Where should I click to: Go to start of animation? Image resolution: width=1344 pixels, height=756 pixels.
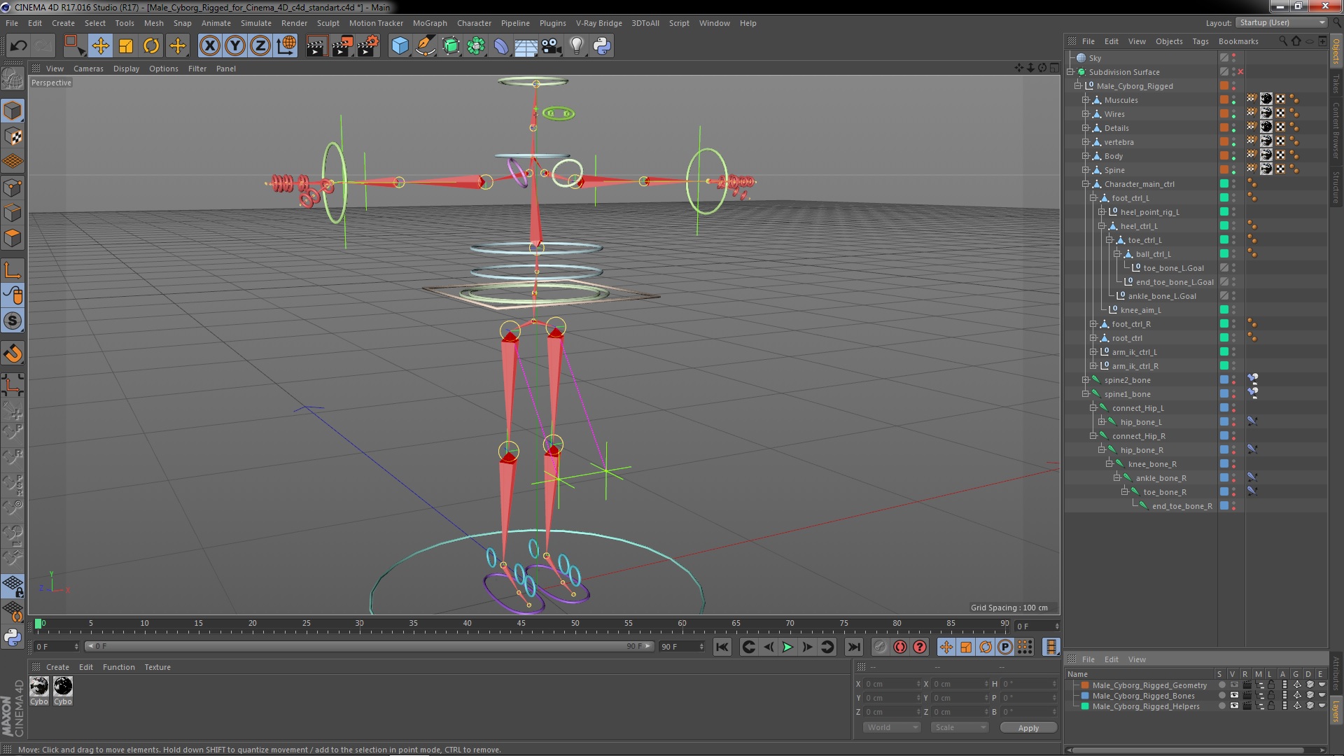(x=722, y=647)
